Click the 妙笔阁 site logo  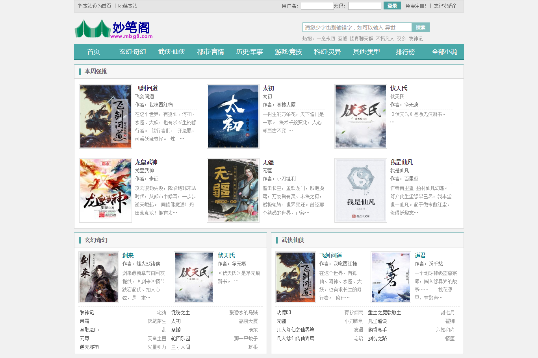point(113,29)
